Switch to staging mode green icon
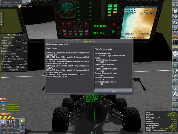This screenshot has height=134, width=178. [23, 121]
